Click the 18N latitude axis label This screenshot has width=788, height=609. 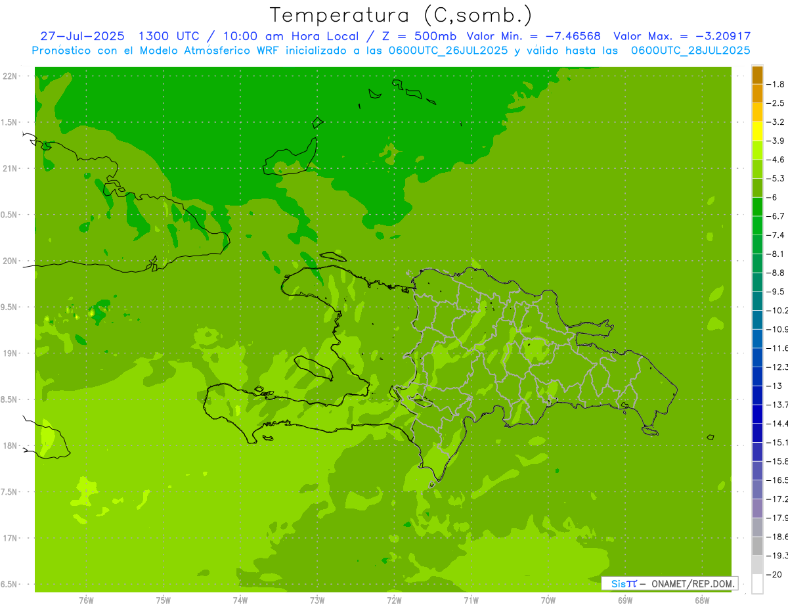click(x=11, y=445)
